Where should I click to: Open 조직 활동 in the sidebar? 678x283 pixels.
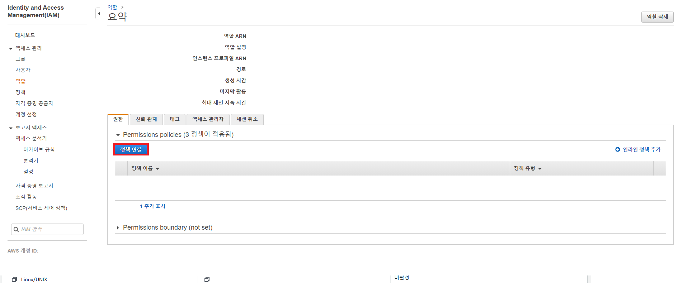(26, 197)
